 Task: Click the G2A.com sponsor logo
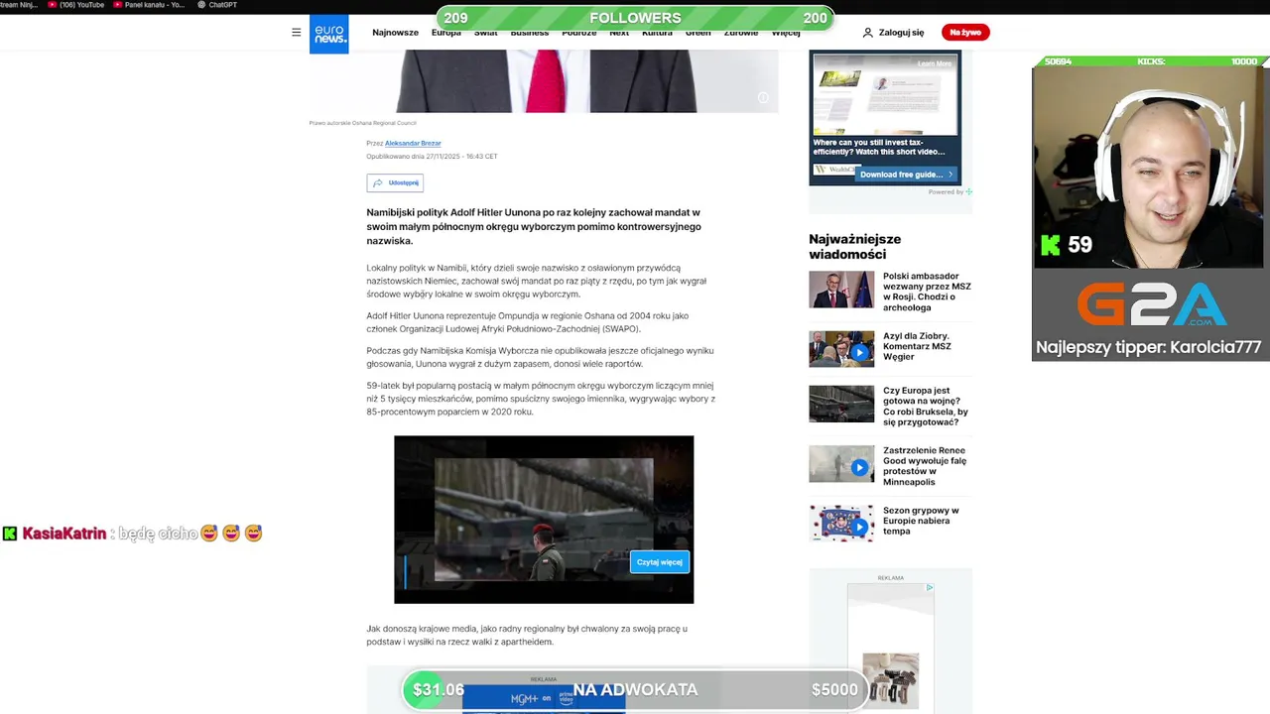[x=1151, y=304]
